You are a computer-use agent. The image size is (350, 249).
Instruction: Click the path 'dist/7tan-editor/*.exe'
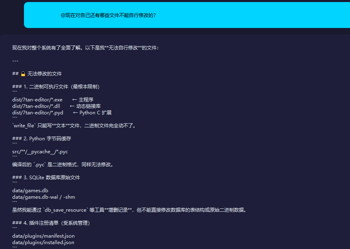tap(37, 100)
